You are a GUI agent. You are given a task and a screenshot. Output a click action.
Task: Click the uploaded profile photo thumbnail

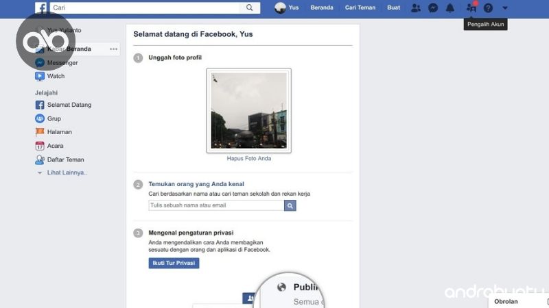pos(249,111)
